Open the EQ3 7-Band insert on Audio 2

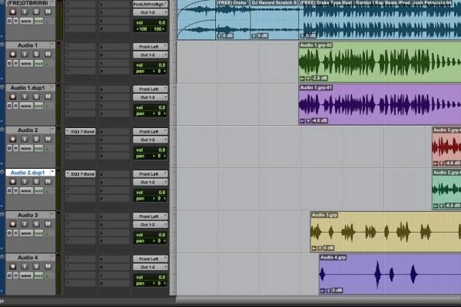[81, 132]
